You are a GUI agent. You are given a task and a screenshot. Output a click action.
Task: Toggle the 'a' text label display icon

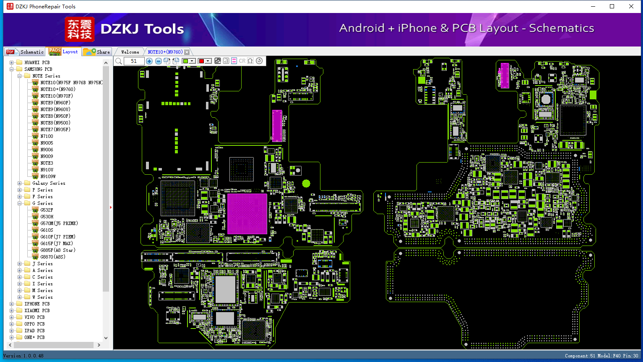[226, 61]
